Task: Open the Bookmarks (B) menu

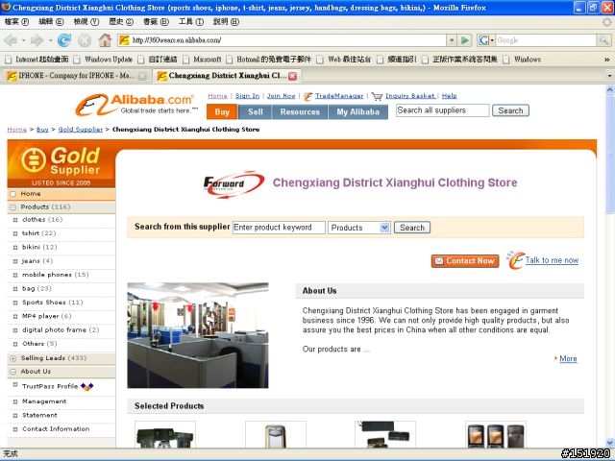Action: [x=156, y=22]
